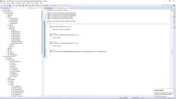This screenshot has height=99, width=176.
Task: Select BlockSantaHat.java in Package Explorer
Action: [18, 42]
